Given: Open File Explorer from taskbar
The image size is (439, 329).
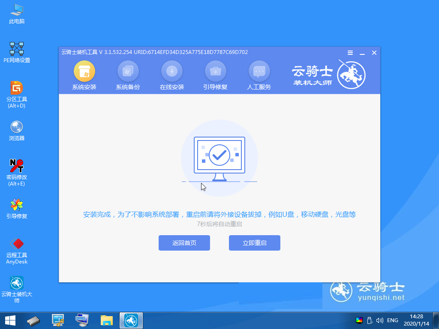Looking at the screenshot, I should pos(107,320).
